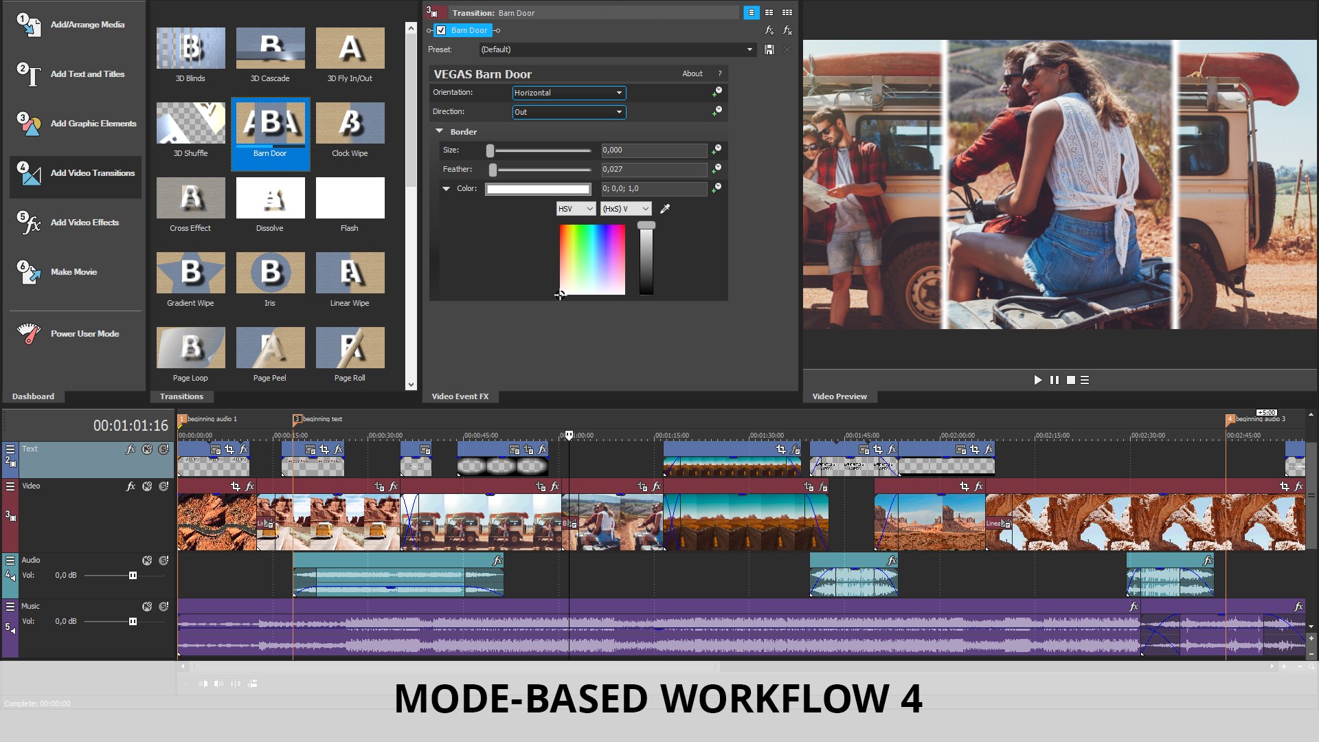Click the fx icon on the Video track

(130, 486)
